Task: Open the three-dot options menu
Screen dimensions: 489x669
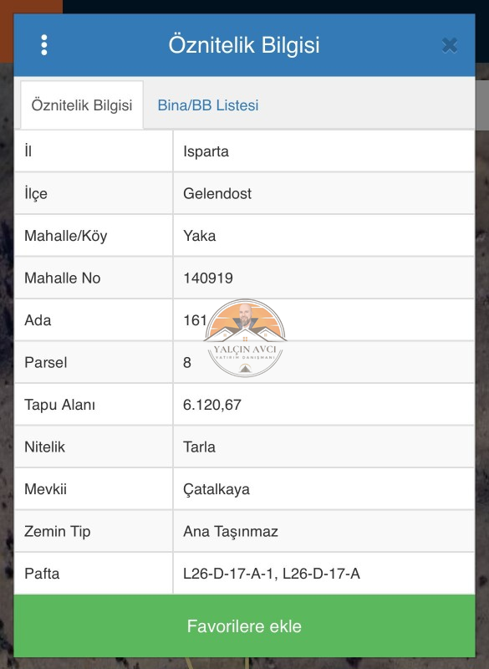Action: [44, 45]
